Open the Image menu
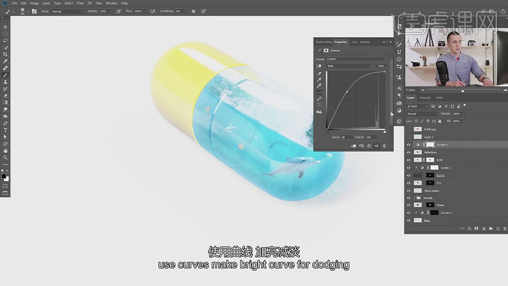 point(34,3)
